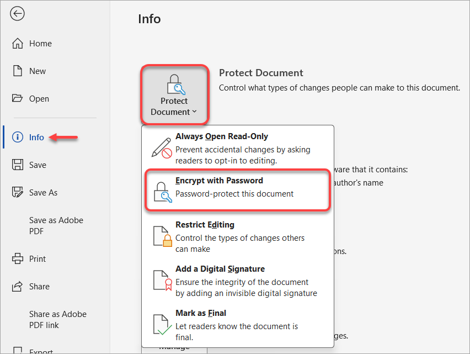Click the Info circle icon

18,138
